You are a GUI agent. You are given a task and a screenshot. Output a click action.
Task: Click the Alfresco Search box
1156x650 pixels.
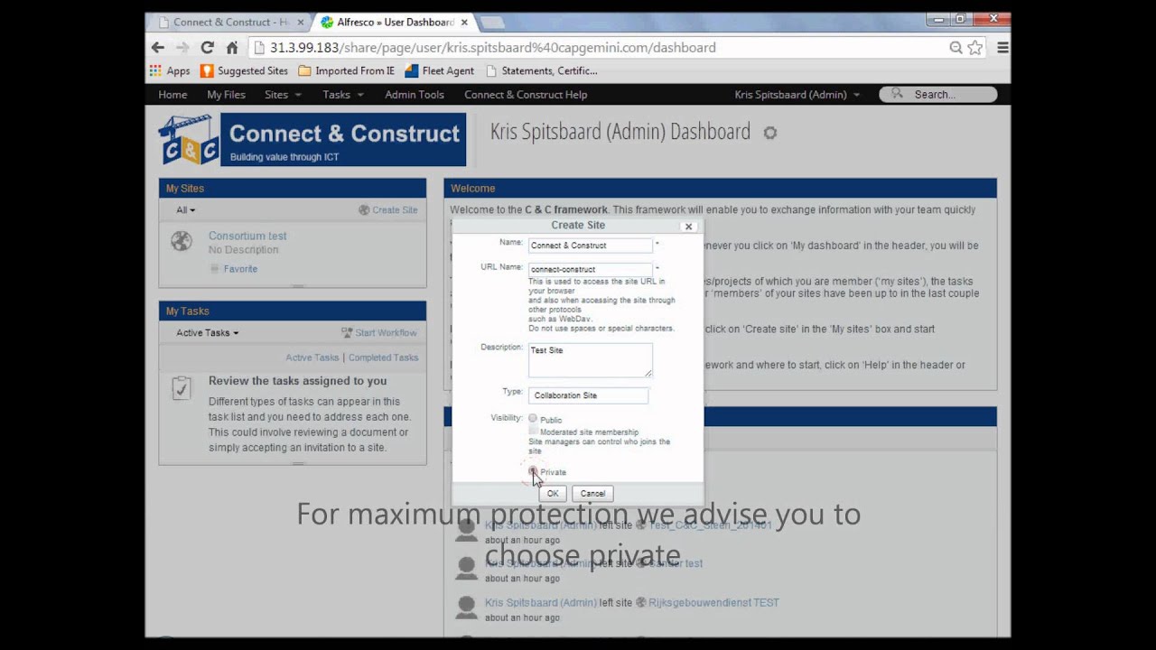click(x=937, y=95)
